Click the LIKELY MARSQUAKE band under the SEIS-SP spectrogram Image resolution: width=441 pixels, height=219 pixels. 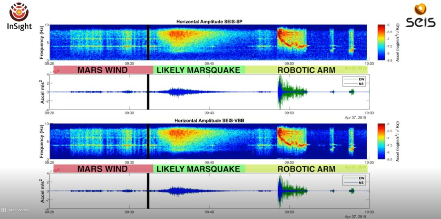click(x=199, y=70)
